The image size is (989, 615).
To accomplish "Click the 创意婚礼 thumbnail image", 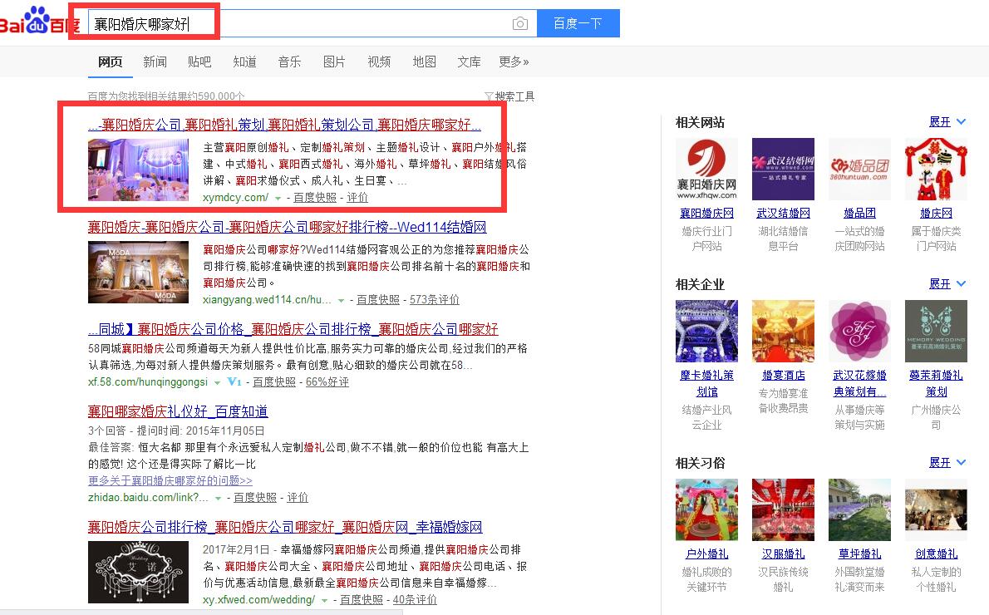I will (936, 509).
